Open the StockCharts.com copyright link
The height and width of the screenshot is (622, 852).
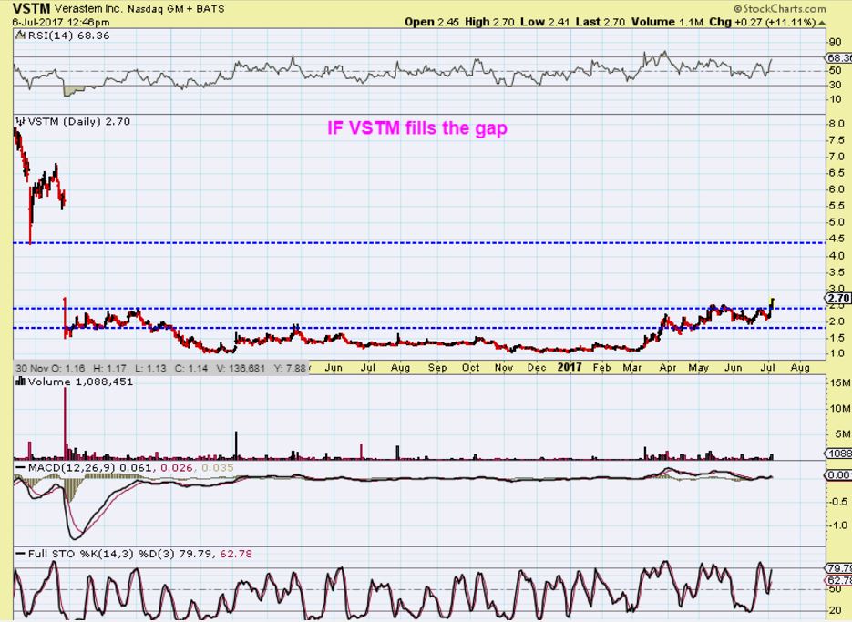[779, 9]
